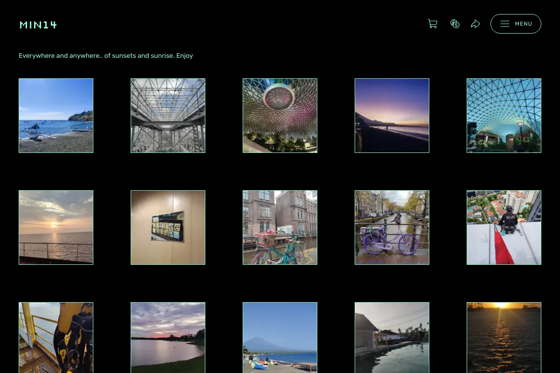Open the currency selector coins icon
The image size is (560, 373).
tap(455, 24)
